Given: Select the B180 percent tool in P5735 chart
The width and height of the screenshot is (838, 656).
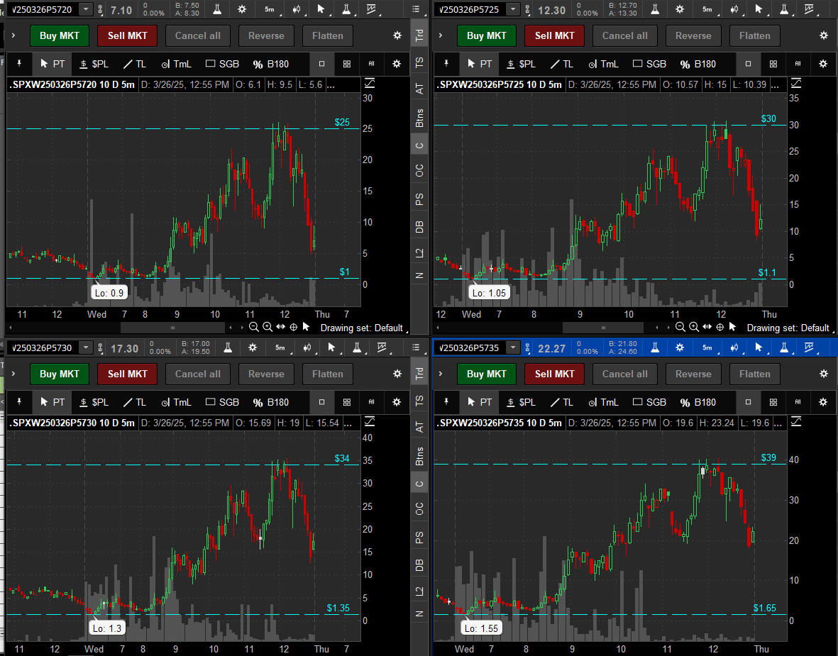Looking at the screenshot, I should pos(698,402).
